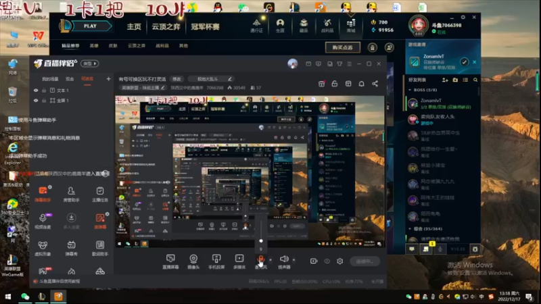Open 弹幕助手 tool in streaming companion

pyautogui.click(x=43, y=194)
